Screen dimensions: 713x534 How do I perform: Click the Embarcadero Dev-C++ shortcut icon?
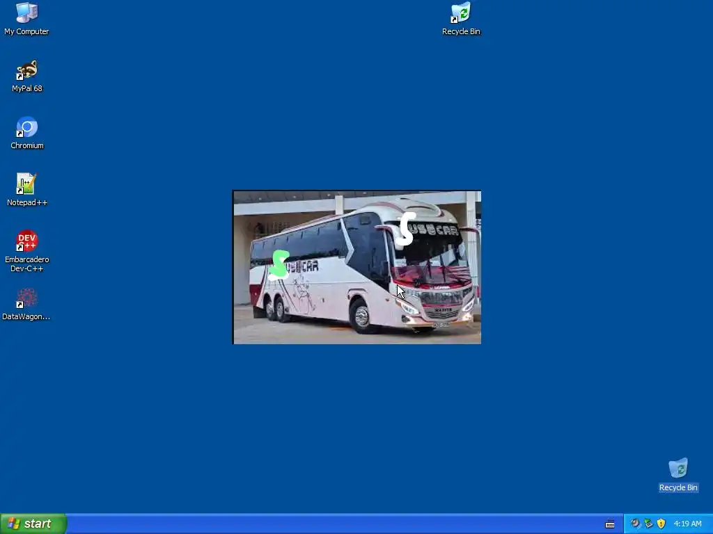click(27, 241)
